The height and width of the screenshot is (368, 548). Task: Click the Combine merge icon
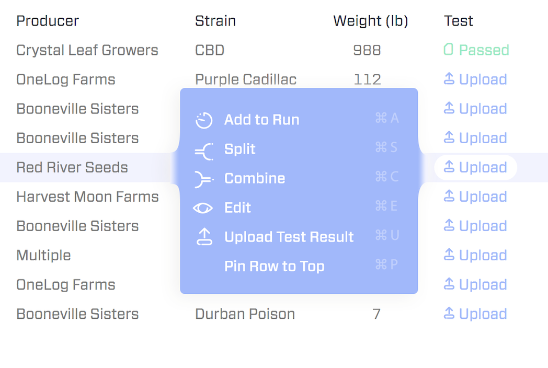204,179
